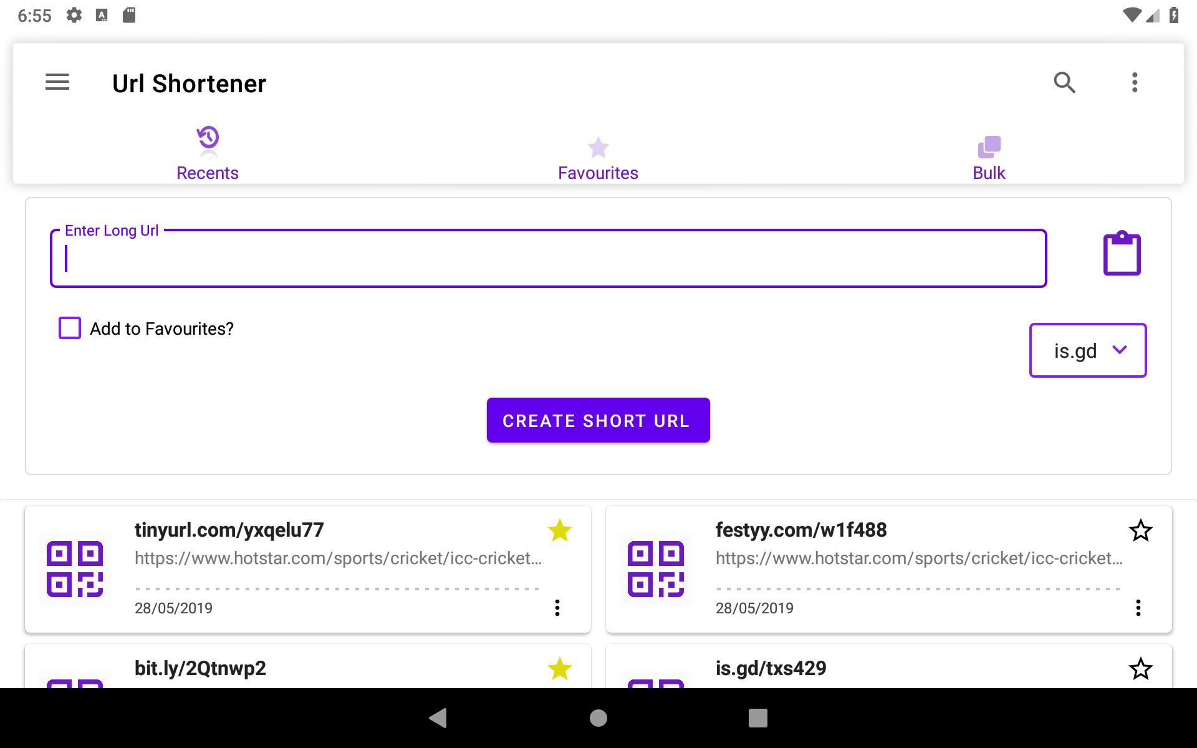1197x748 pixels.
Task: Tap QR code icon for tinyurl.com/yxqelu77
Action: tap(75, 568)
